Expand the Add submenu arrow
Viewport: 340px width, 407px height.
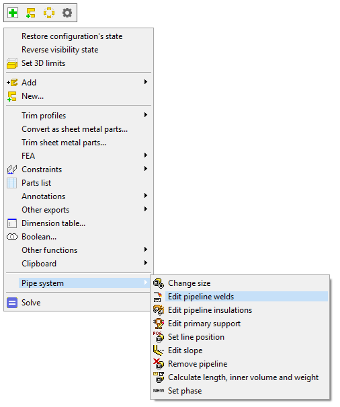(146, 82)
